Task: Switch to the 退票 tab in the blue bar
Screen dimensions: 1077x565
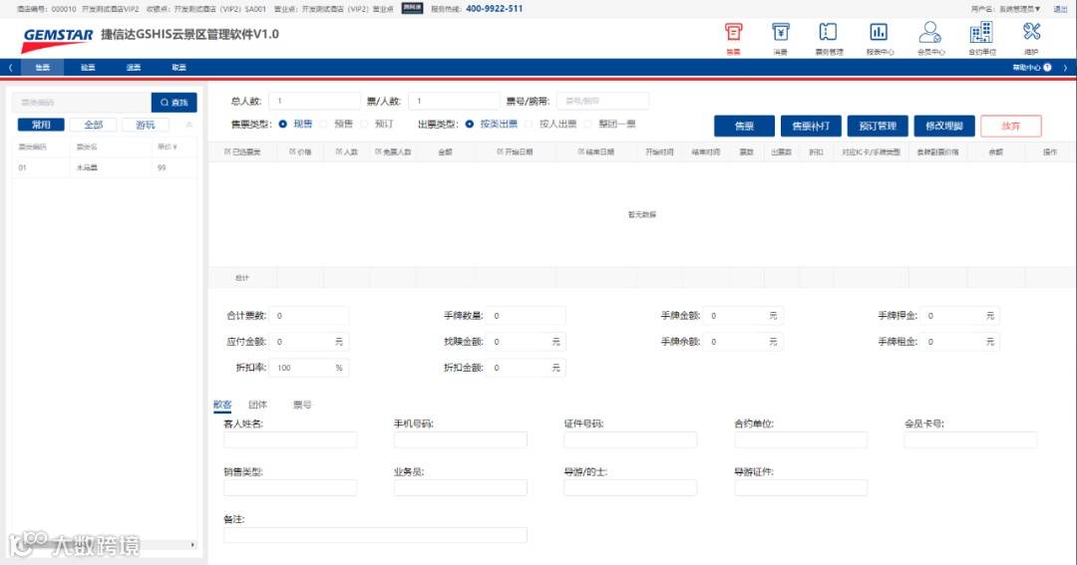Action: 134,68
